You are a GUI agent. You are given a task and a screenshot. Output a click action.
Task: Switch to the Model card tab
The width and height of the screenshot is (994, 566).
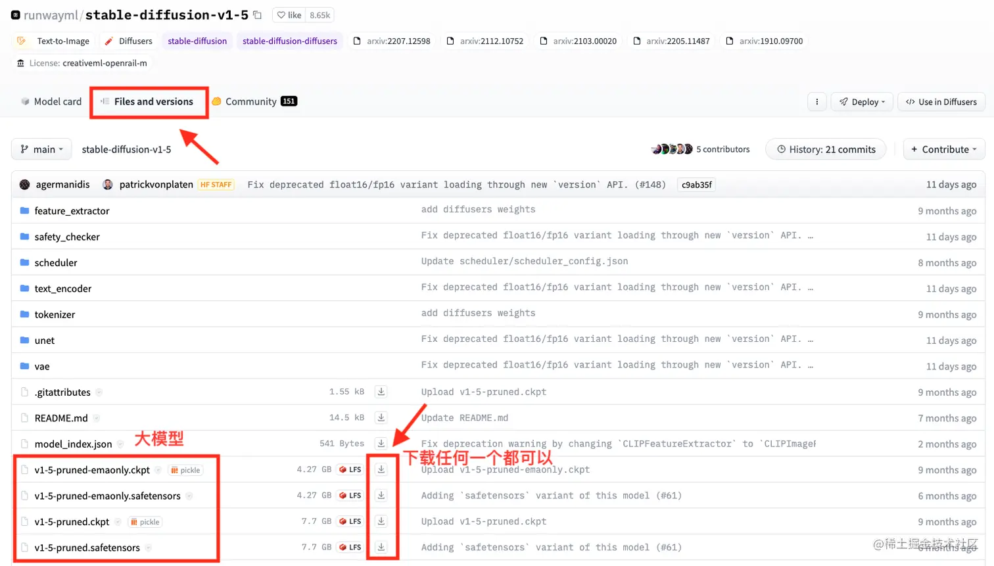pos(51,101)
